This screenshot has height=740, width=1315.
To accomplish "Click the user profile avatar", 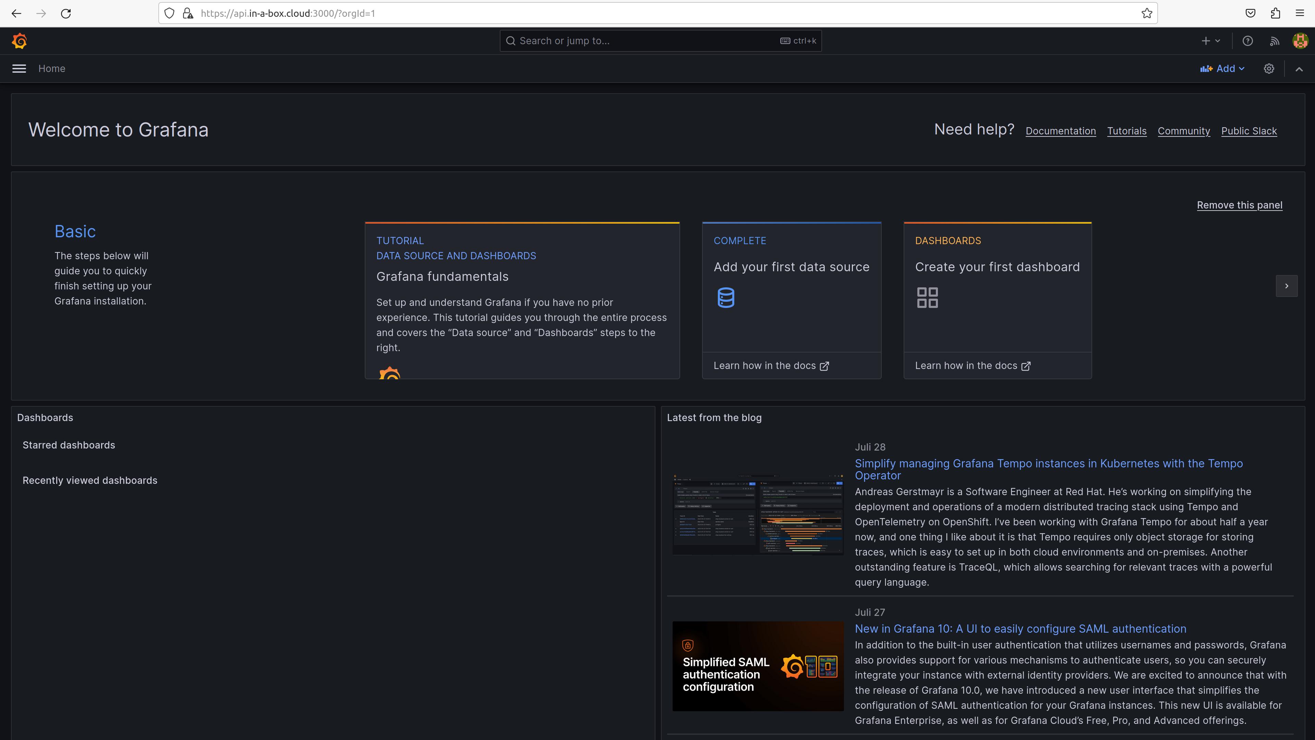I will [1300, 41].
